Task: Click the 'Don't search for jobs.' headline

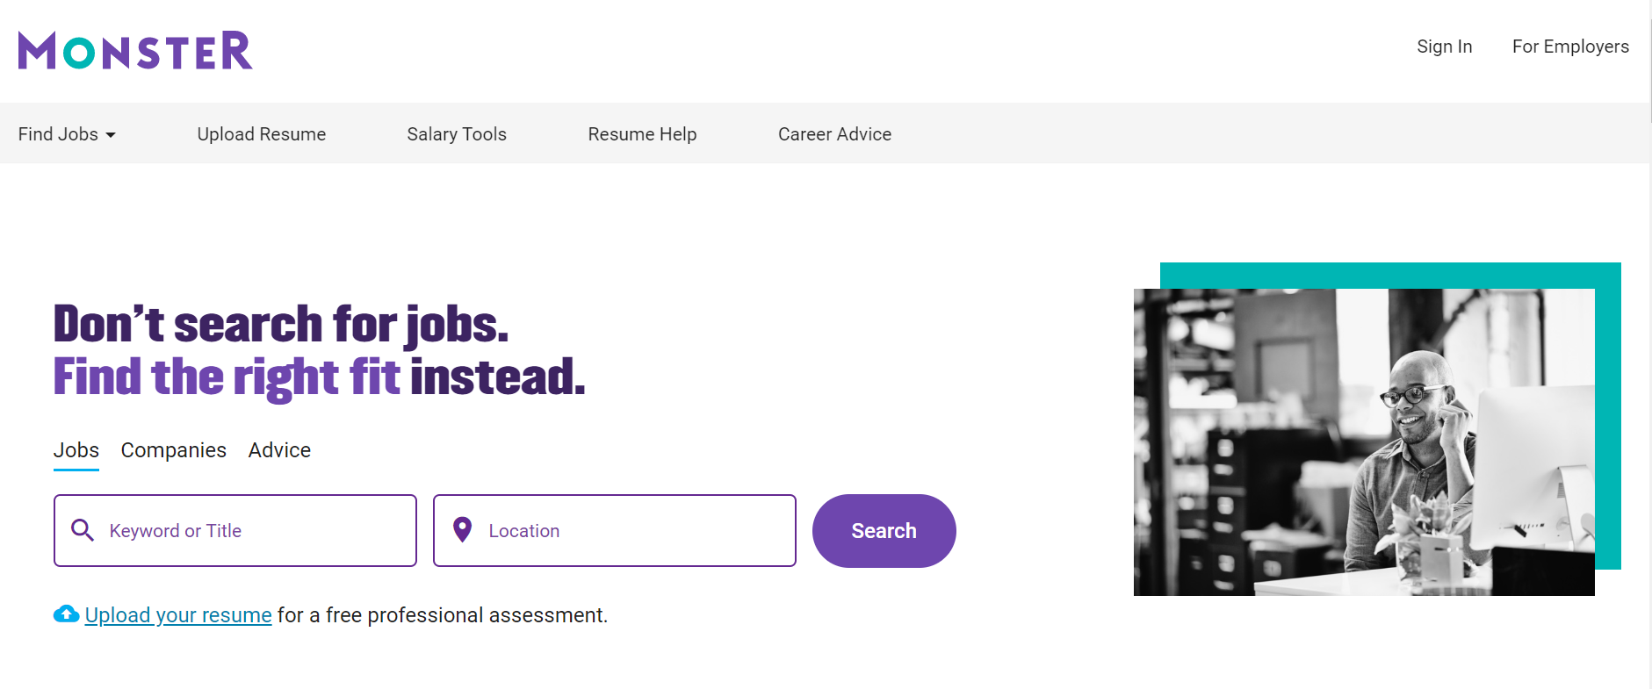Action: (x=281, y=324)
